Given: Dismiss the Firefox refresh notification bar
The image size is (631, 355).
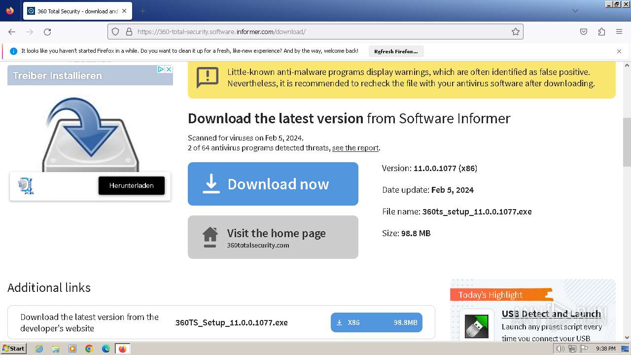Looking at the screenshot, I should pyautogui.click(x=619, y=51).
